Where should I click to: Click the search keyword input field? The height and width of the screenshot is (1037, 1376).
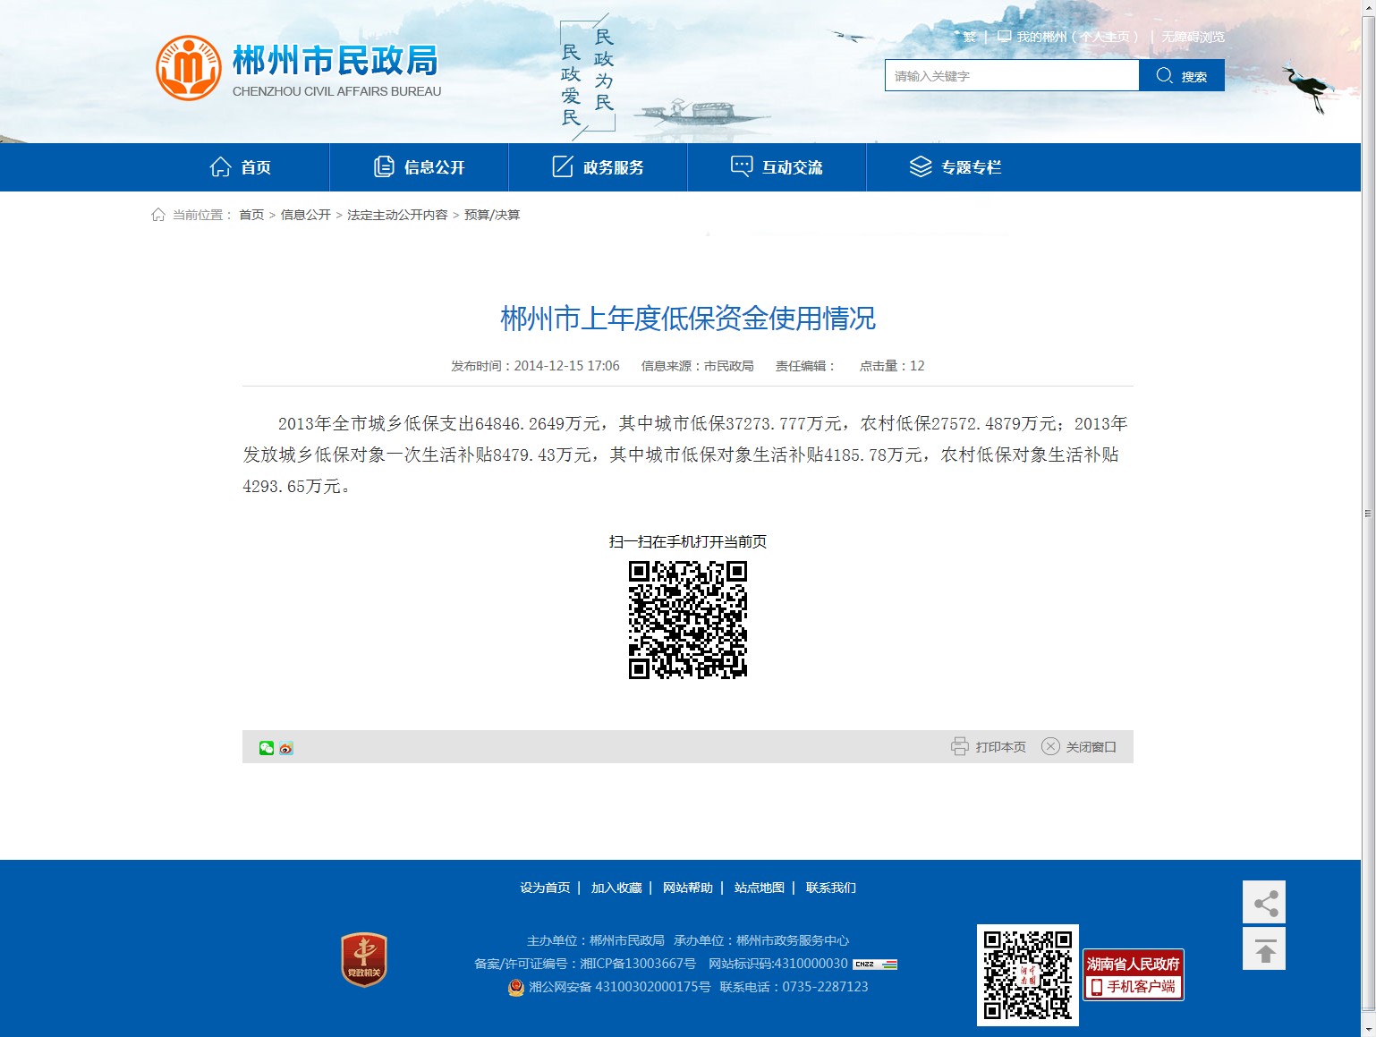[1012, 75]
